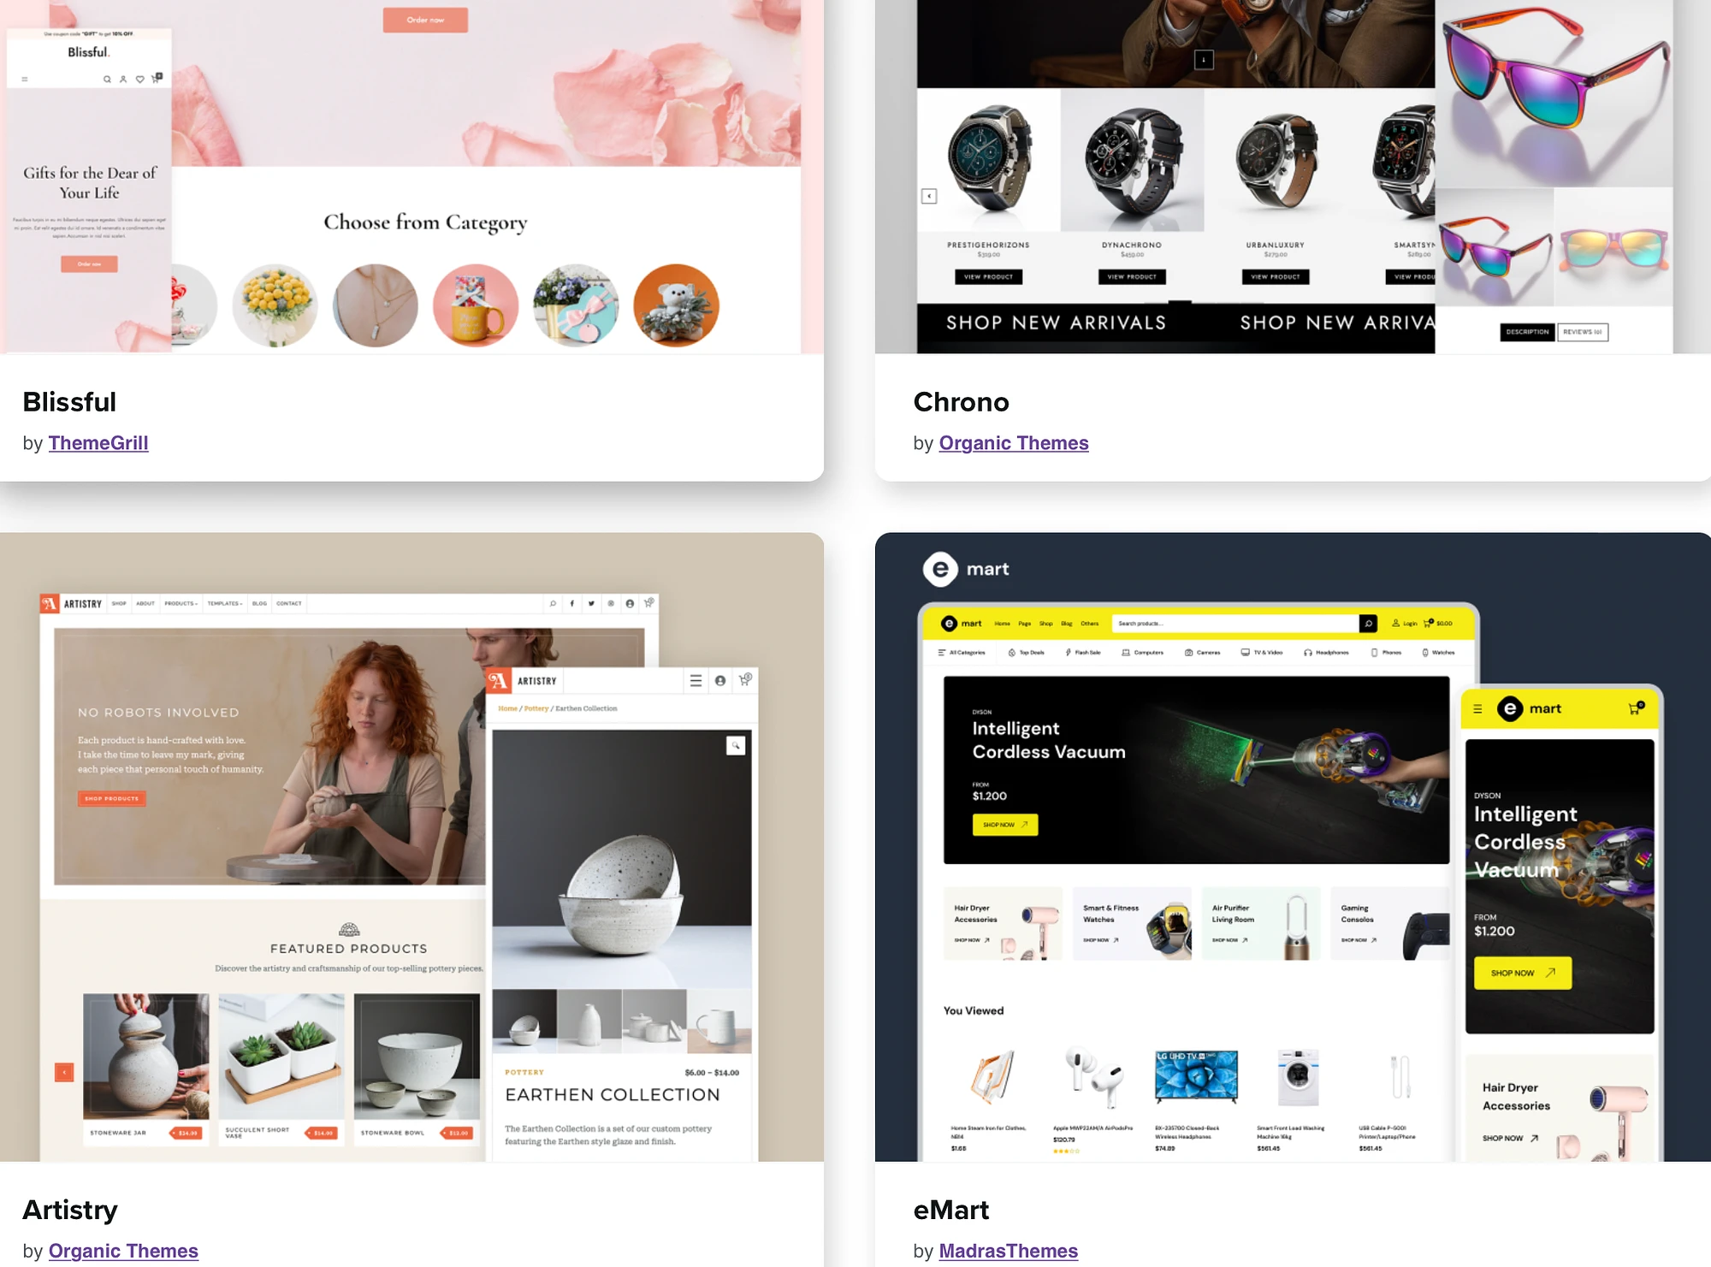Viewport: 1711px width, 1267px height.
Task: Click the Blissful search icon
Action: (x=106, y=79)
